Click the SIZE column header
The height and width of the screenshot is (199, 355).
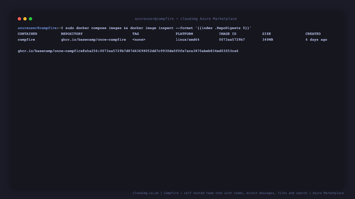(267, 34)
